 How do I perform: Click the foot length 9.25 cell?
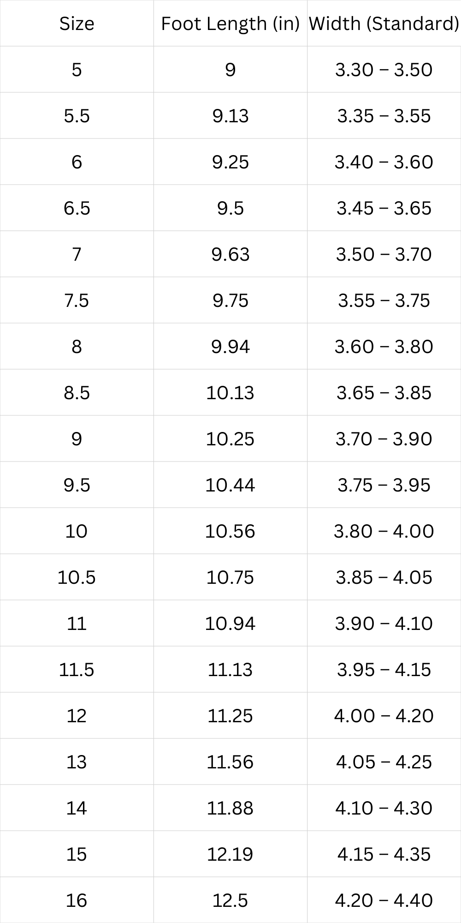click(230, 162)
